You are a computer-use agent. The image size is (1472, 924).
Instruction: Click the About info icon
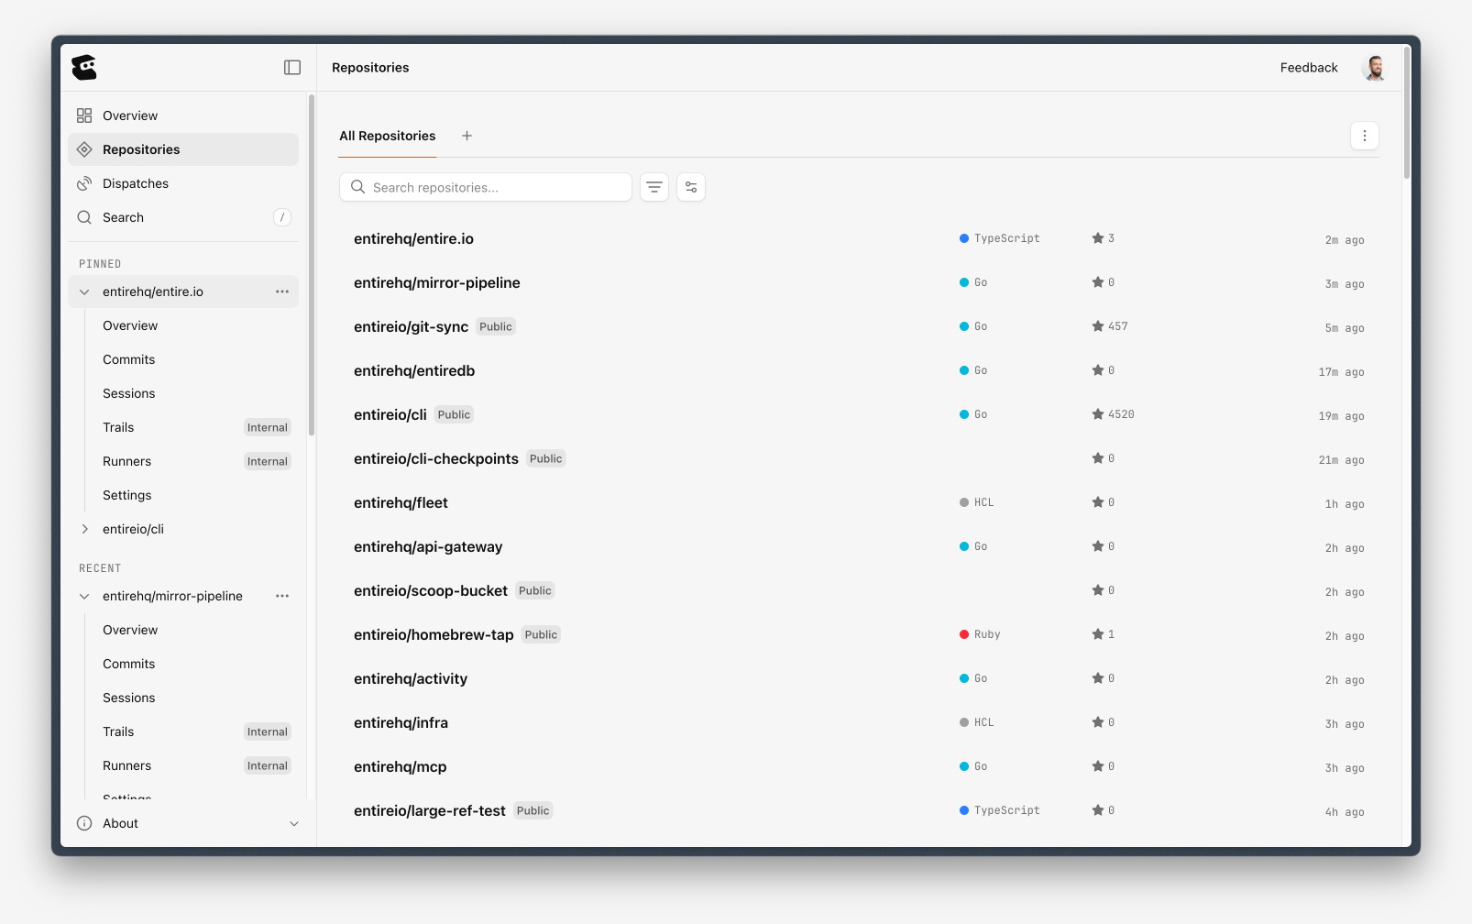[x=84, y=823]
